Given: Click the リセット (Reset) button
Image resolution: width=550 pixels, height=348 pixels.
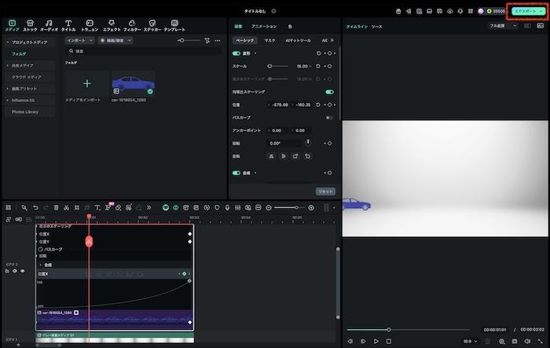Looking at the screenshot, I should click(325, 191).
